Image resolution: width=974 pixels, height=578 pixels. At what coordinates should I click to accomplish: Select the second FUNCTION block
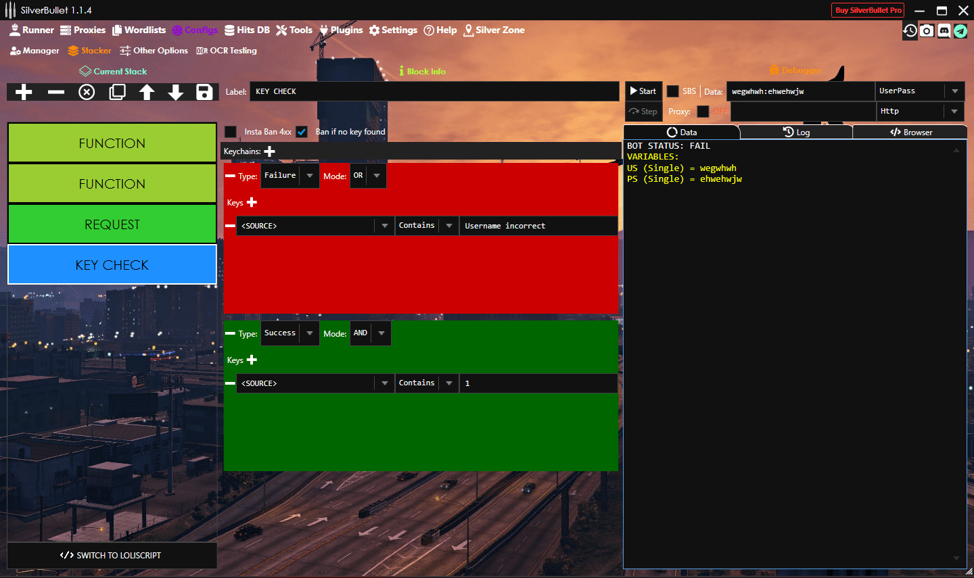click(112, 184)
